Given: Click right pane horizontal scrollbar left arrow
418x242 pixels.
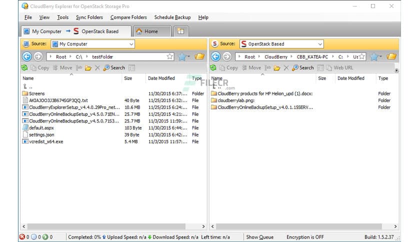Looking at the screenshot, I should (x=212, y=226).
